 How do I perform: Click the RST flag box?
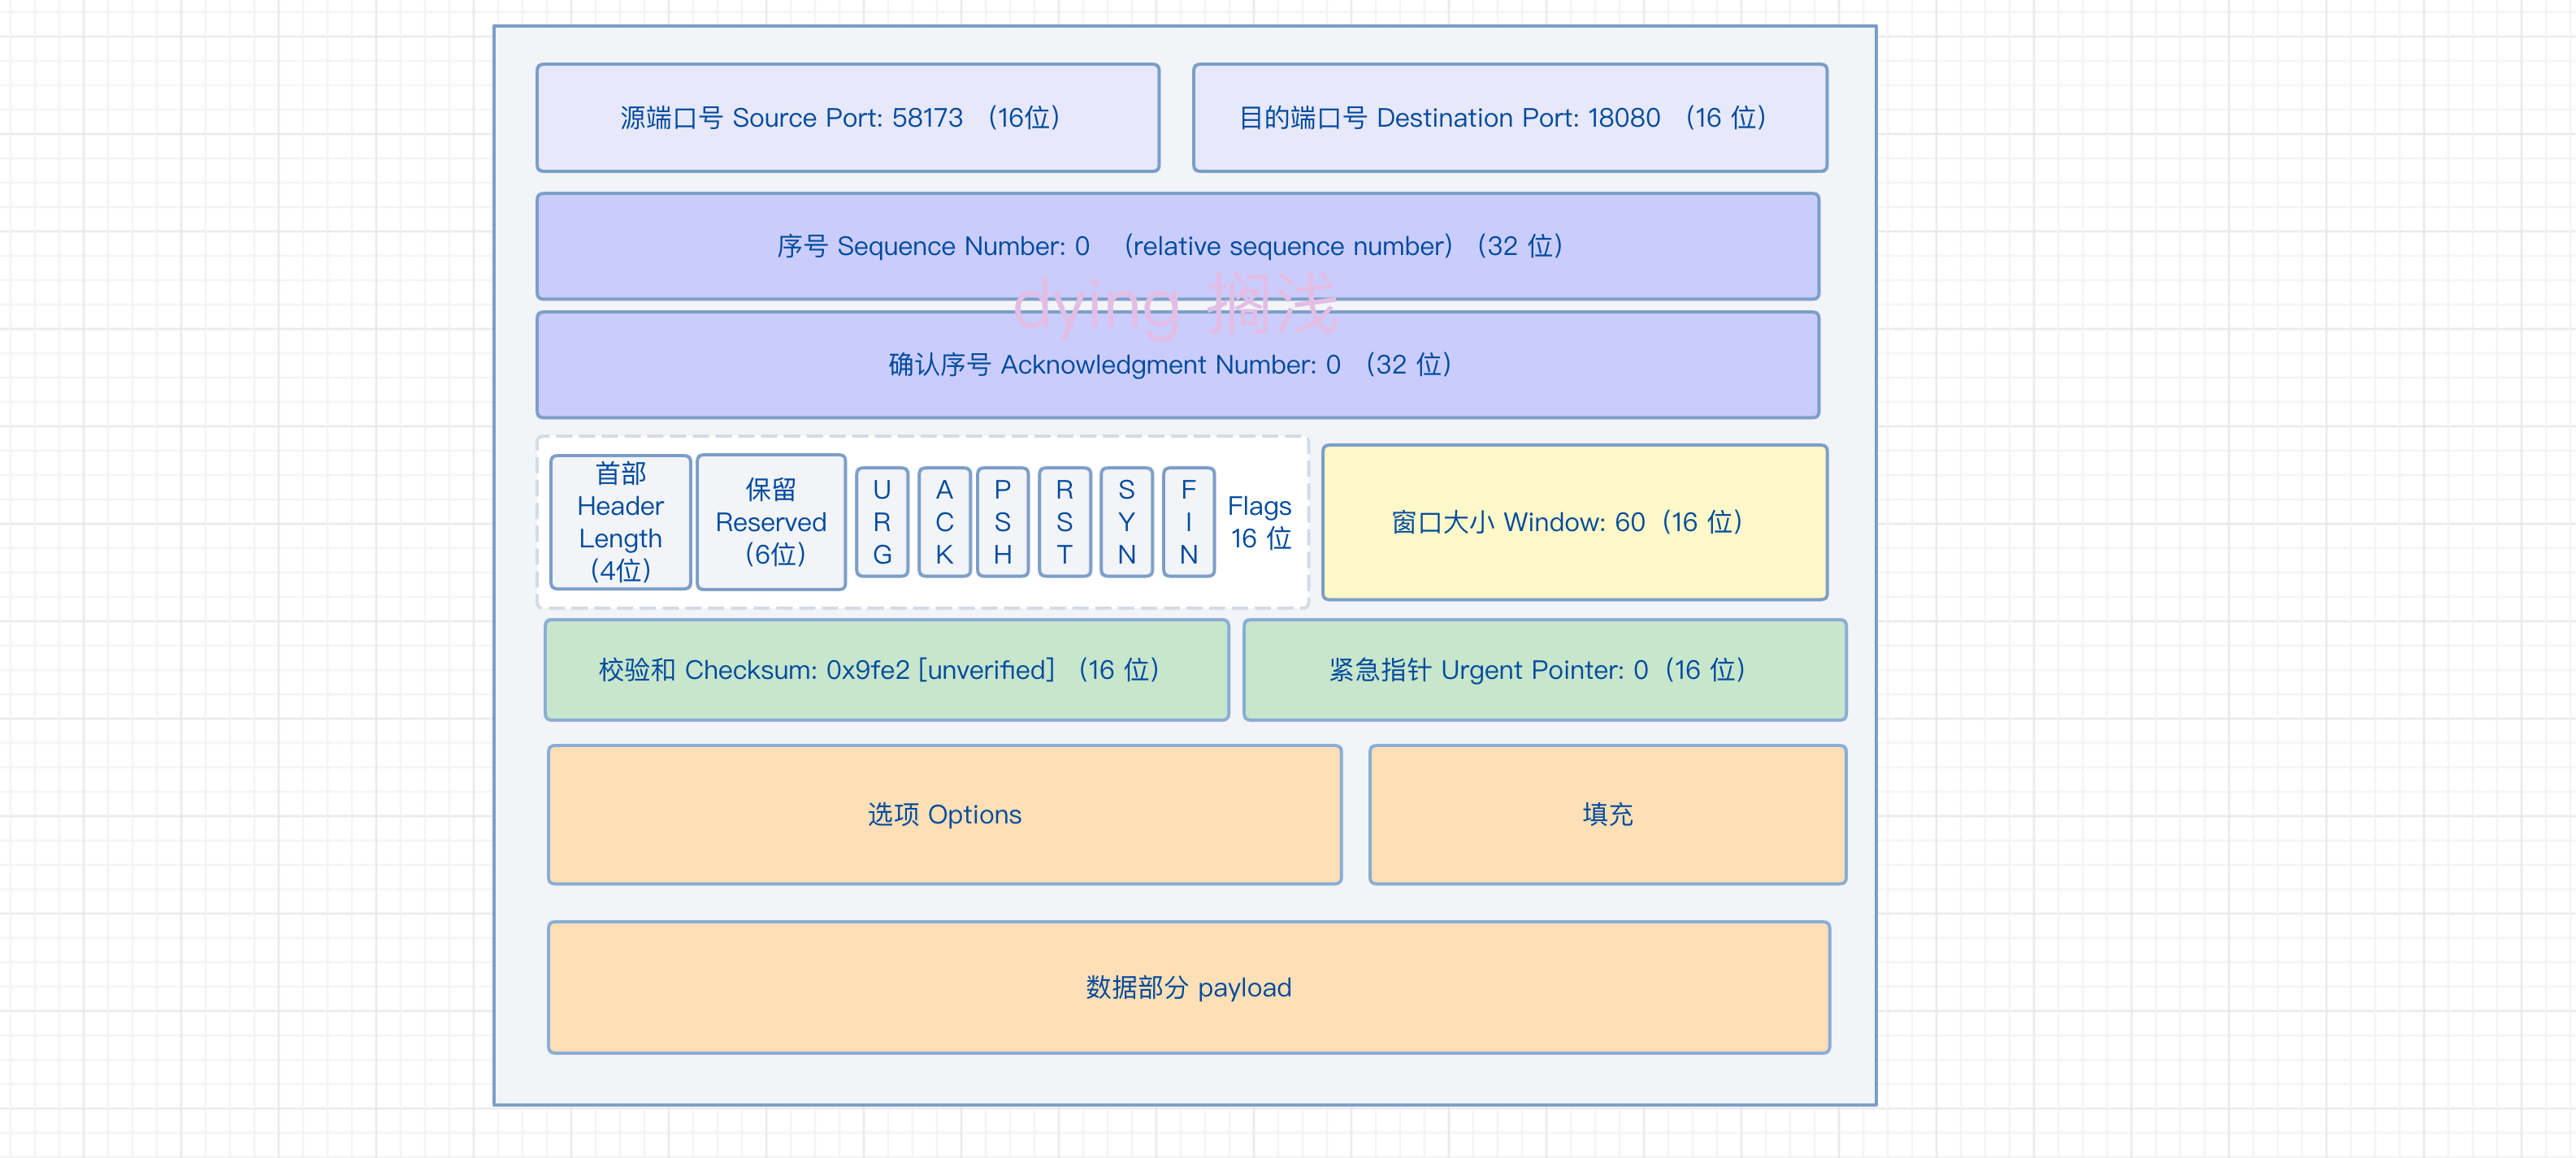pyautogui.click(x=1064, y=521)
